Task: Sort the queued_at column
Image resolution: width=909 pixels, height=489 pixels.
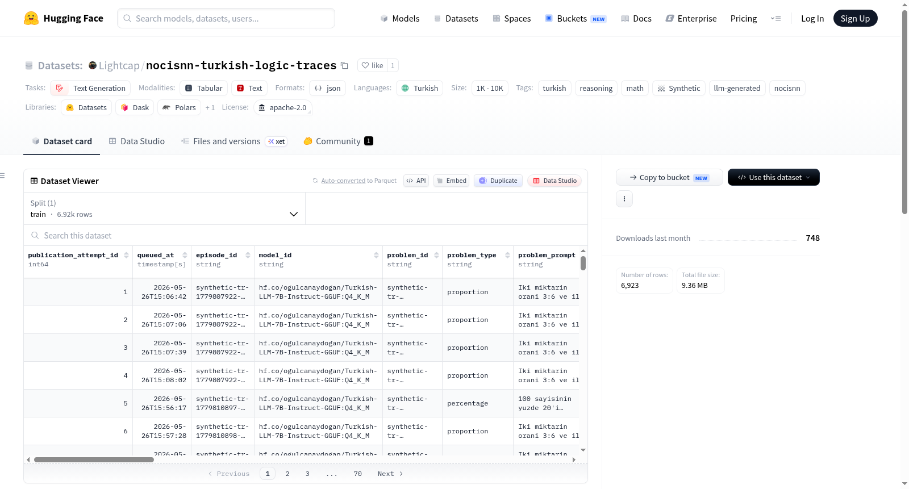Action: [x=185, y=255]
